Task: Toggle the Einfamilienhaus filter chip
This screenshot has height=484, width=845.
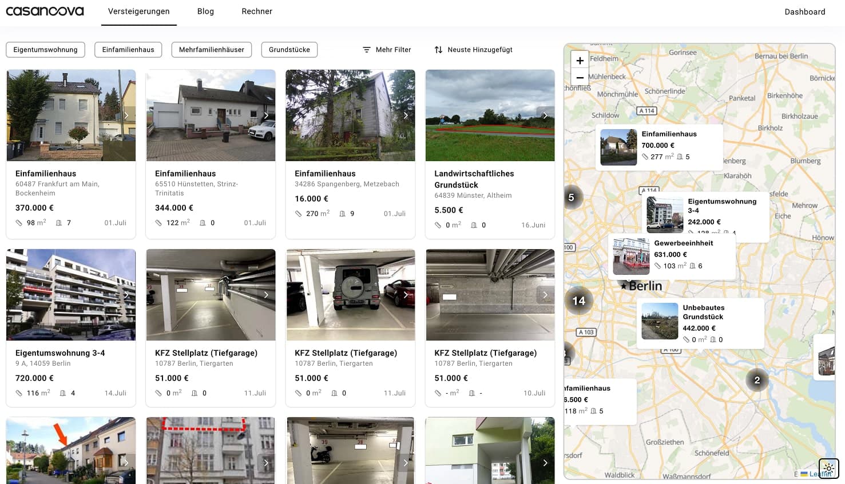Action: (x=128, y=50)
